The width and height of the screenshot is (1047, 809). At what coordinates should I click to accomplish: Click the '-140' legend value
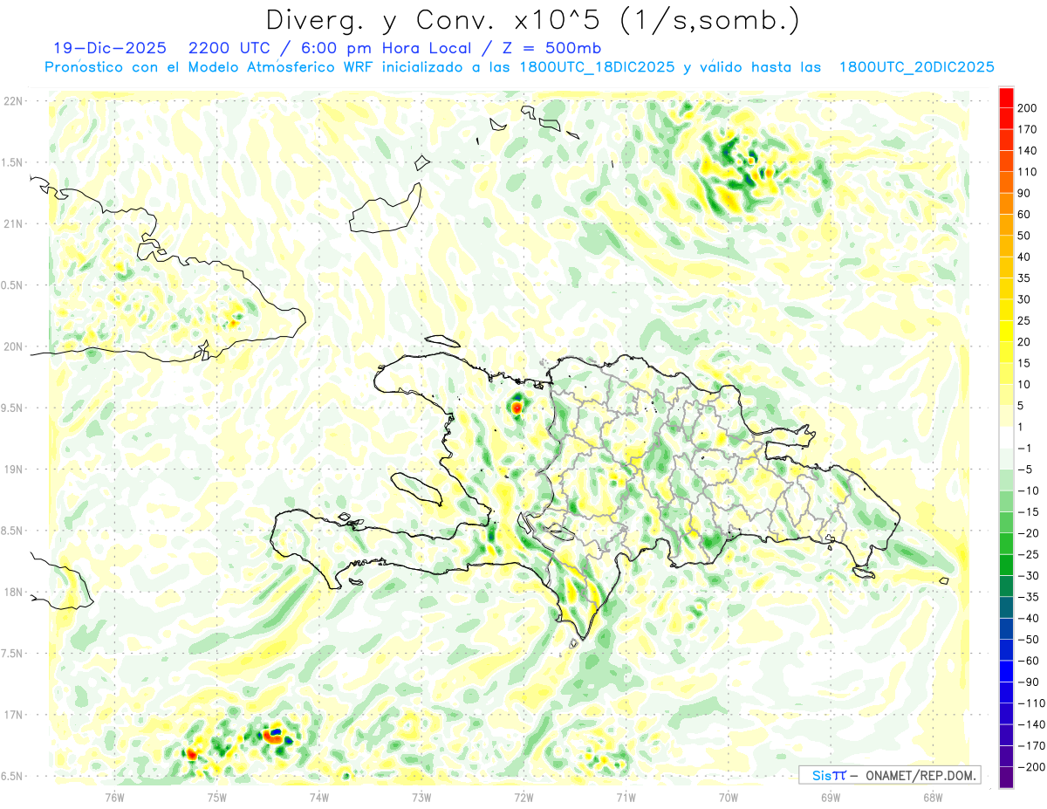[1030, 724]
